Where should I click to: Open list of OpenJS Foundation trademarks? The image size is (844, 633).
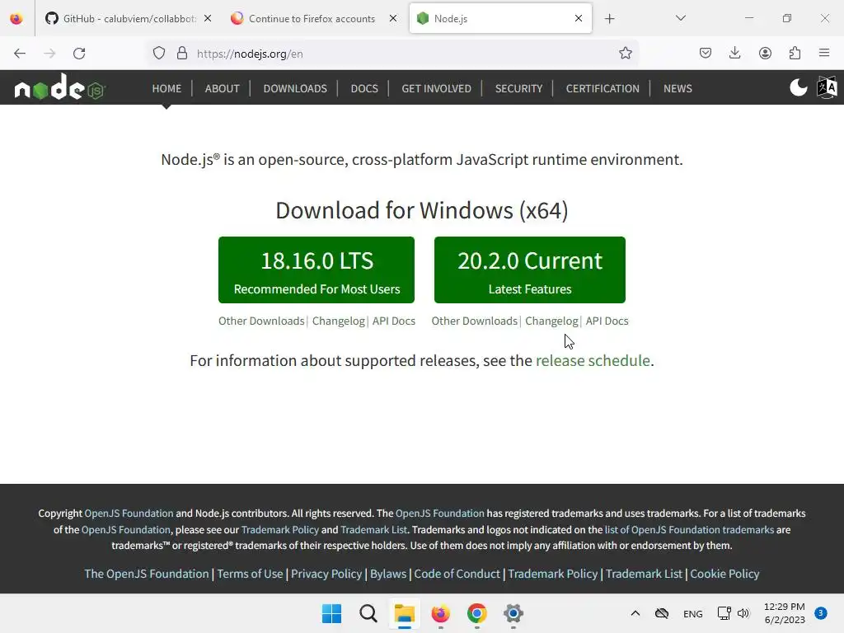(x=689, y=530)
